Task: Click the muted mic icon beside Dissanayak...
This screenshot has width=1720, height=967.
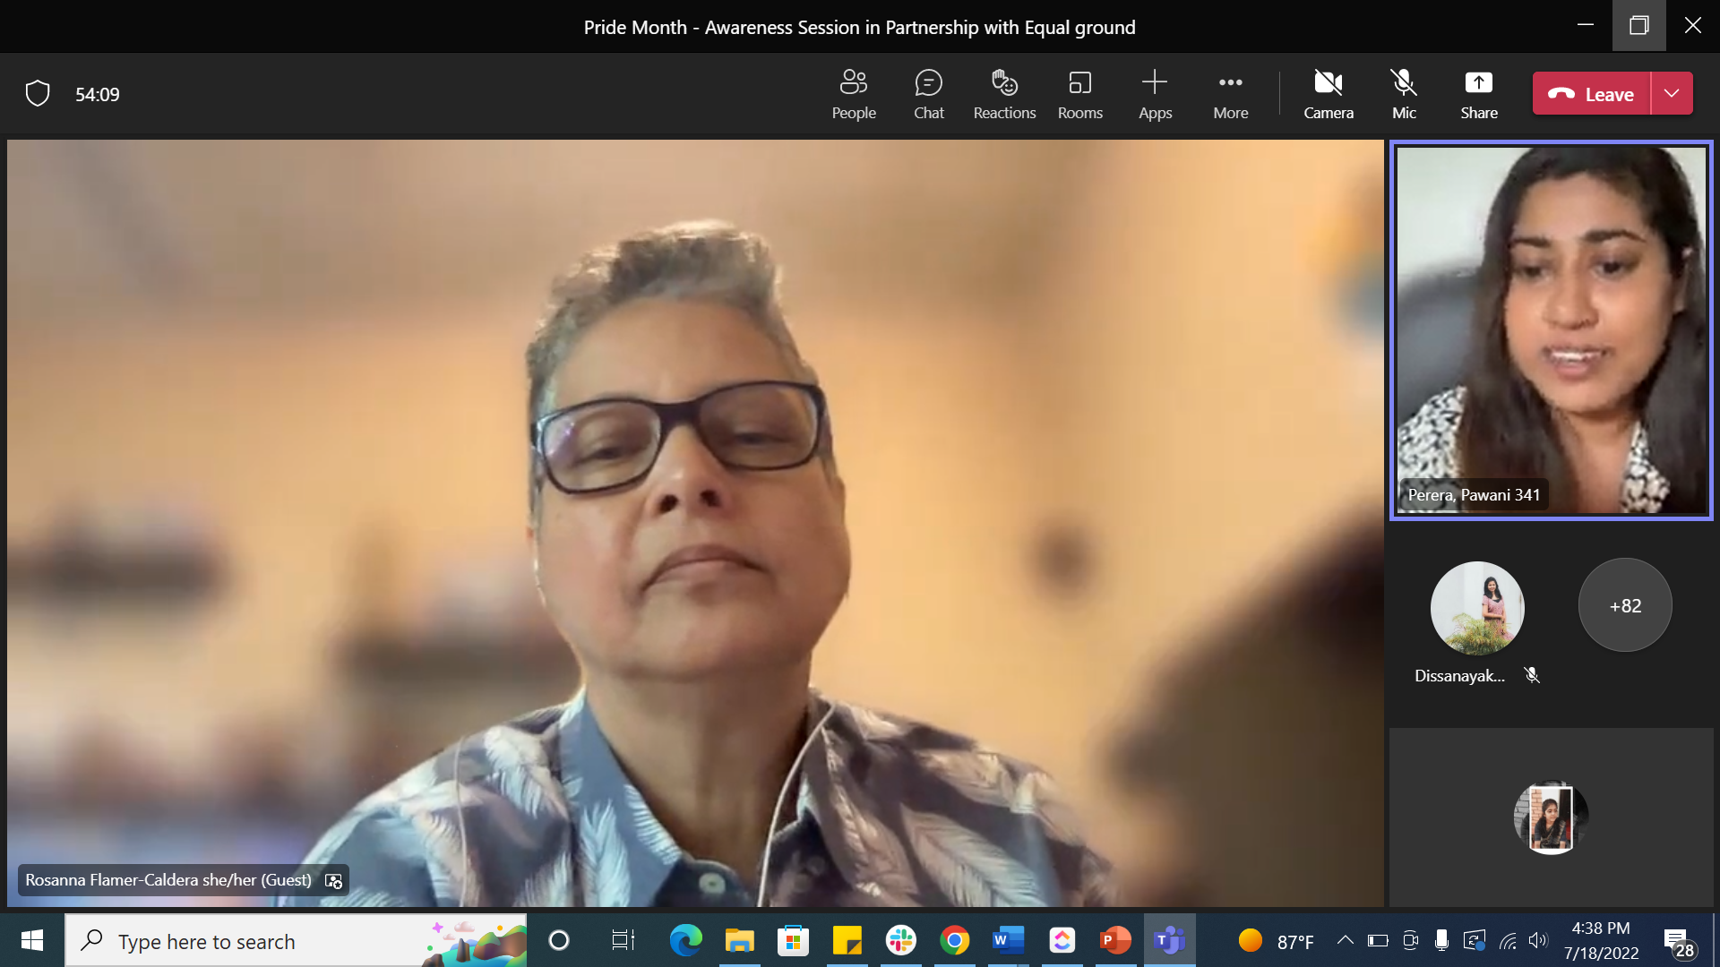Action: click(1532, 675)
